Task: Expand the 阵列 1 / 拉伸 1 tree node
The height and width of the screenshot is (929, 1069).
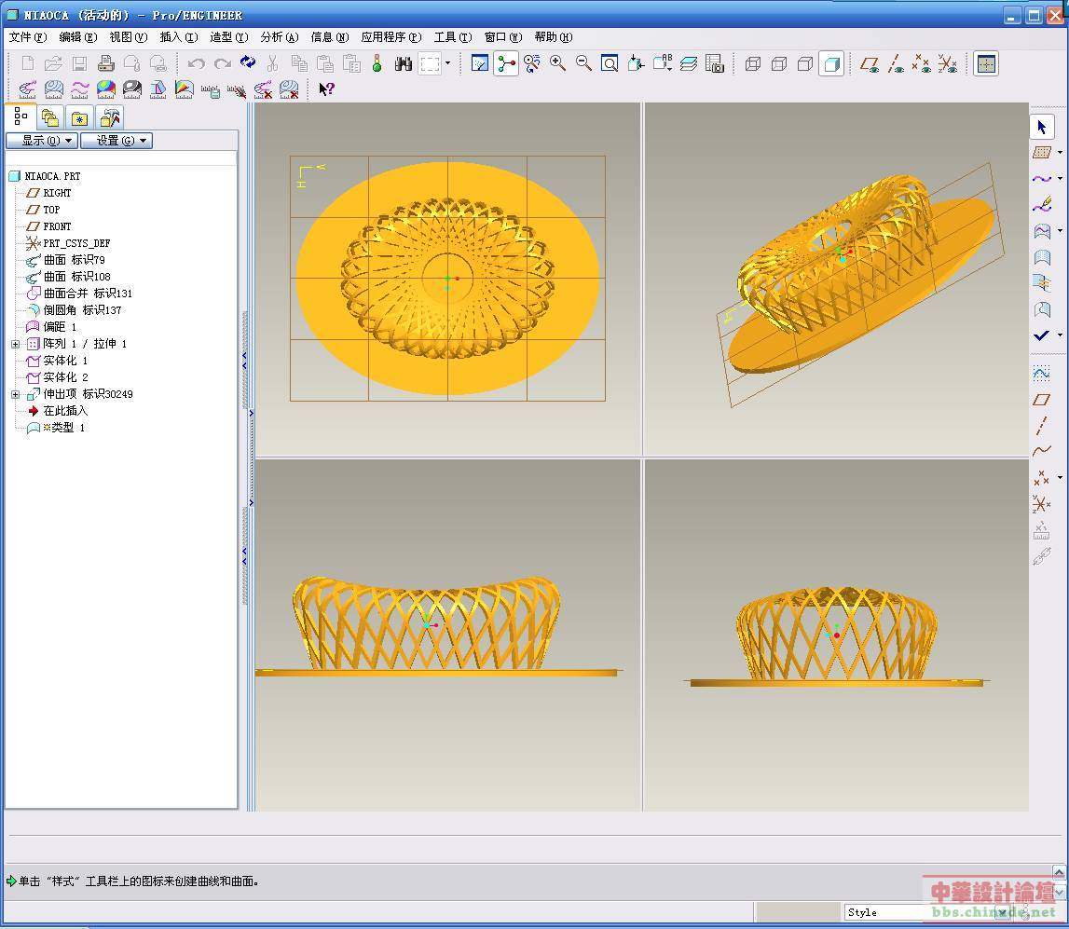Action: pos(15,344)
